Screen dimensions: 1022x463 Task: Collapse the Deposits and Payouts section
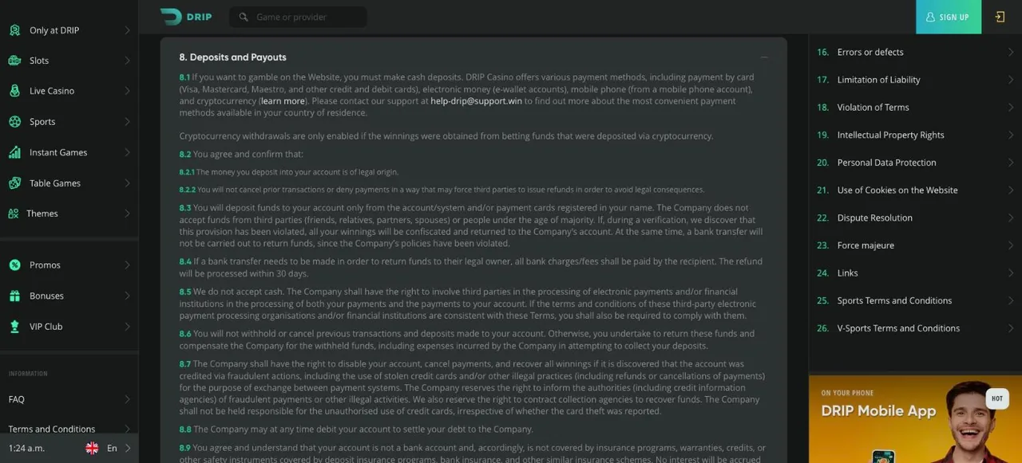(764, 57)
